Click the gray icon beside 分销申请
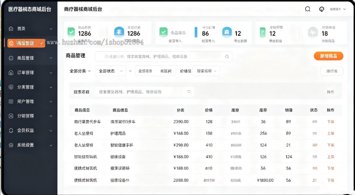Screen dimensions: 355x195 313,32
